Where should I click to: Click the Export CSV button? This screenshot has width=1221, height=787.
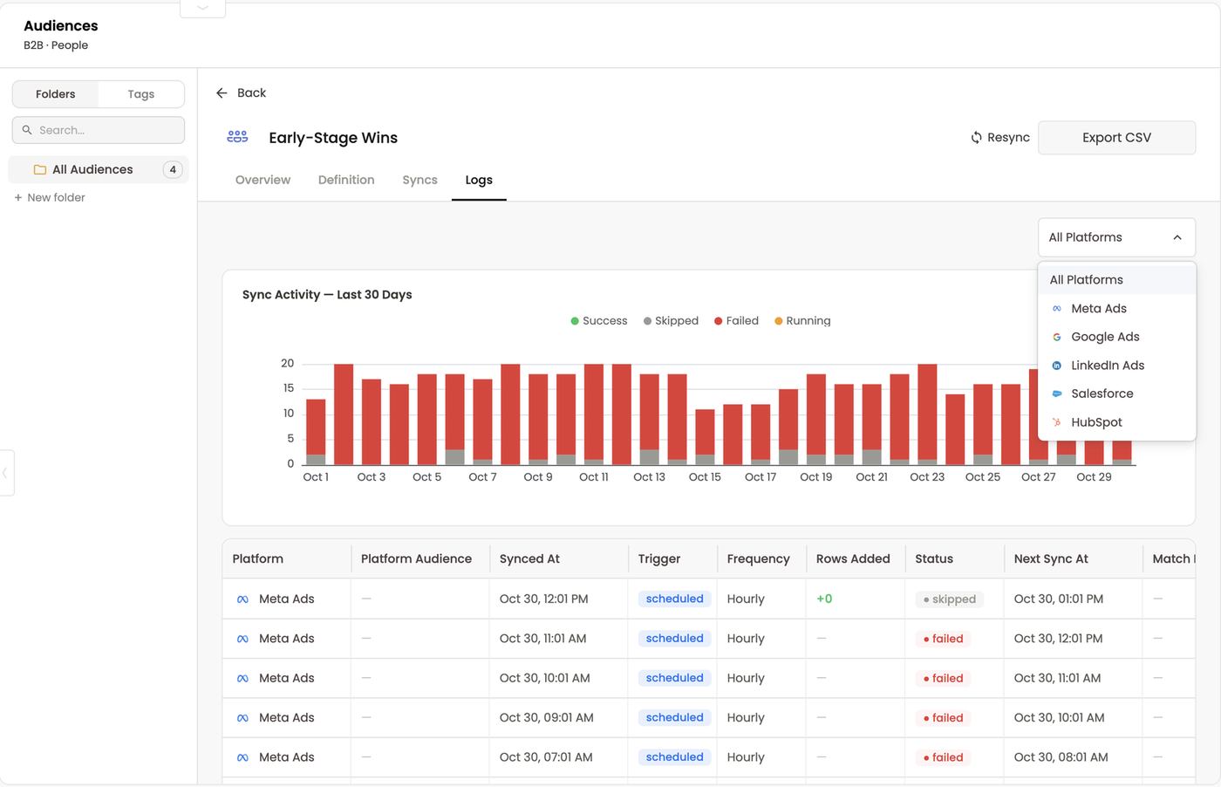1116,138
